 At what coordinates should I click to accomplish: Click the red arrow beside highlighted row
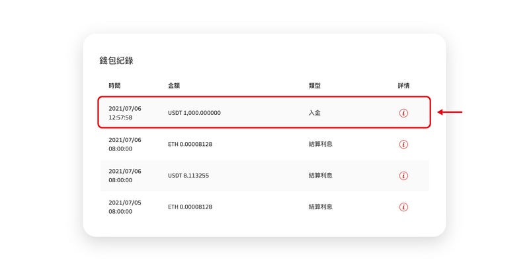coord(450,112)
